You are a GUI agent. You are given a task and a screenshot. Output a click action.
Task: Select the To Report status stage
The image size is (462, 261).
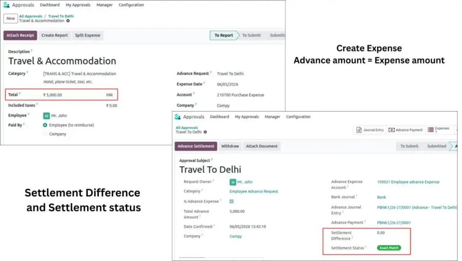click(224, 35)
